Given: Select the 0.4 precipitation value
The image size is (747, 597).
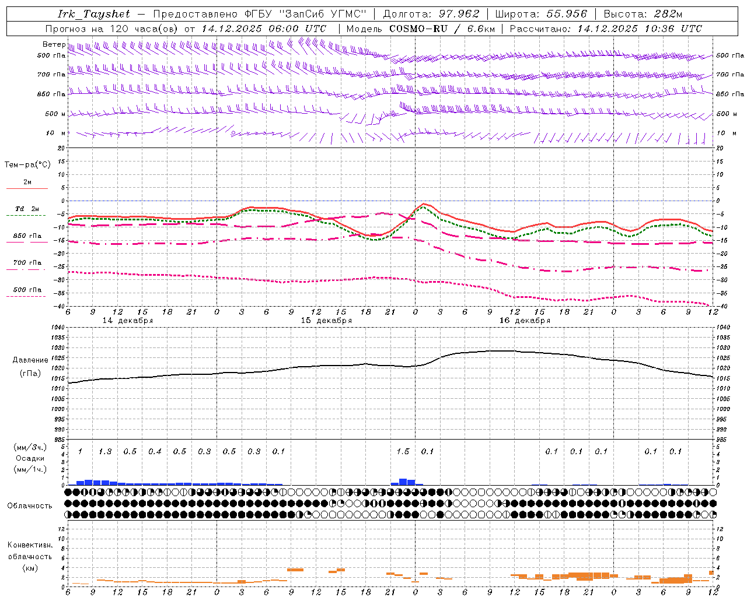Looking at the screenshot, I should pos(155,451).
